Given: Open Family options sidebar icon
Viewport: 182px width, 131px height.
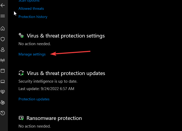Looking at the screenshot, I should 3,102.
